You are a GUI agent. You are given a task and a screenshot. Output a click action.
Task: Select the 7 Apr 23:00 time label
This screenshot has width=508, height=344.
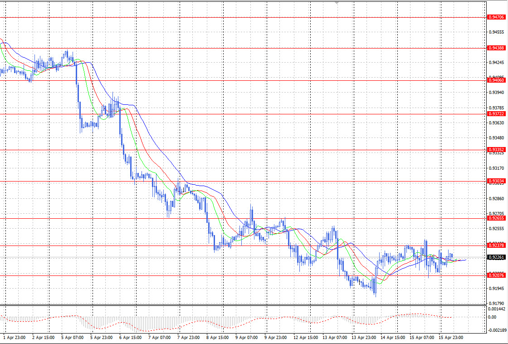click(189, 338)
